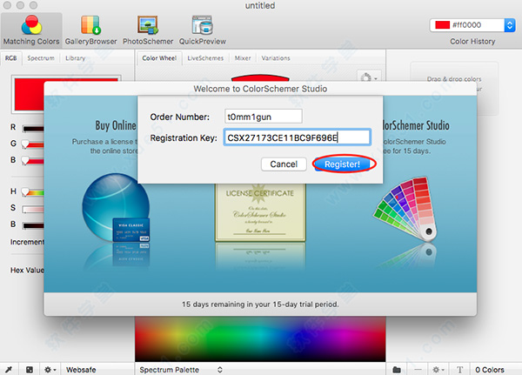
Task: Click the Registration Key field
Action: pos(298,137)
